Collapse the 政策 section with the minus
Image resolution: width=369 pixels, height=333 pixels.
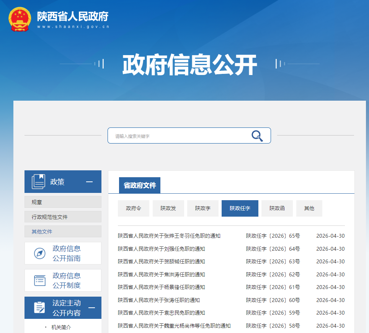coord(89,181)
